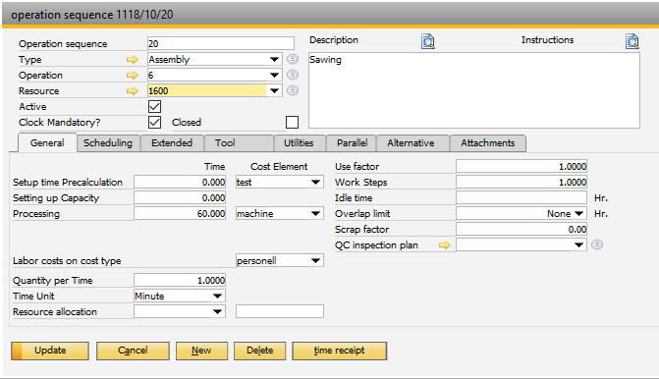Follow the yellow link arrow beside Resource
Image resolution: width=659 pixels, height=379 pixels.
[x=133, y=90]
